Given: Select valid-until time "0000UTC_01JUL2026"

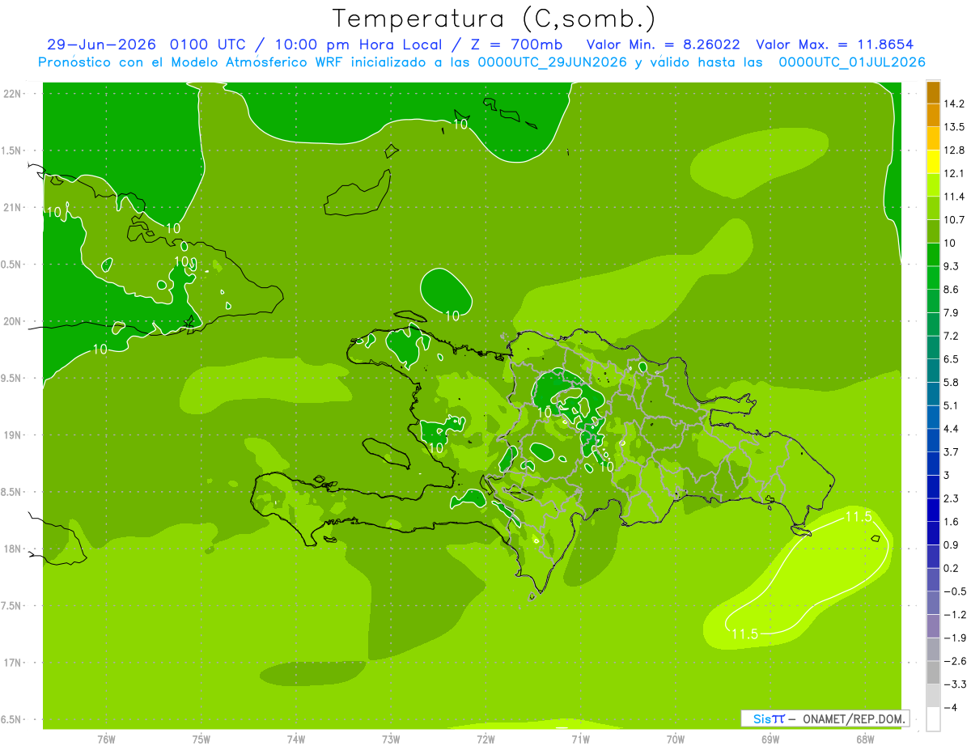Looking at the screenshot, I should click(x=851, y=62).
